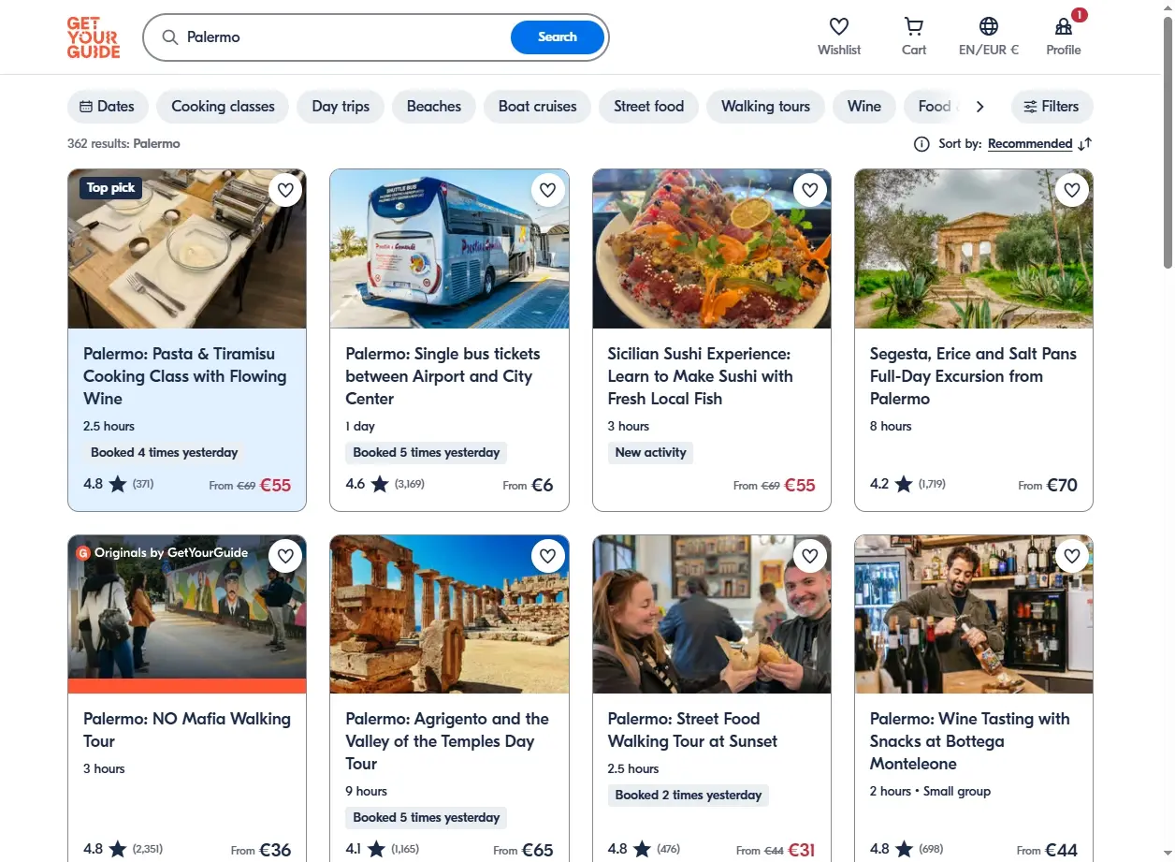Wishlist the Wine Tasting at Bottega Monteleone
1175x862 pixels.
(x=1072, y=556)
